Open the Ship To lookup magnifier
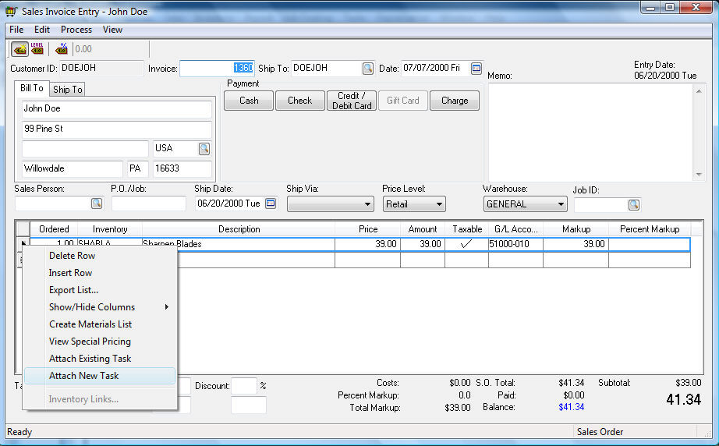Screen dimensions: 719x446 [x=368, y=69]
